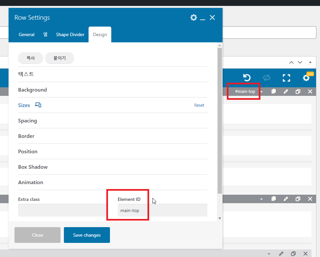Clone the #main-top row
320x257 pixels.
pos(298,92)
